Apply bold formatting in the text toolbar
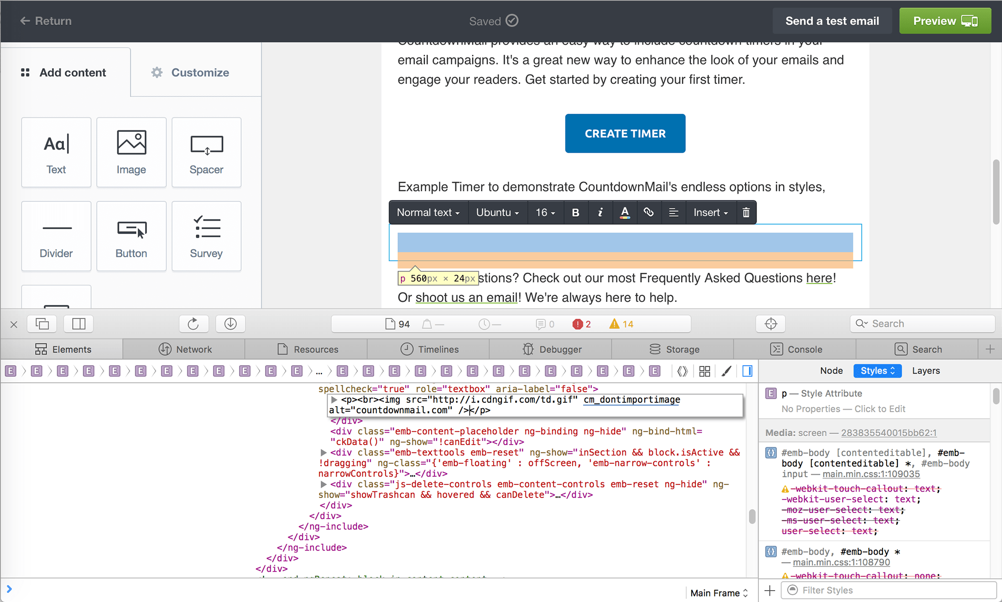1002x602 pixels. tap(575, 212)
